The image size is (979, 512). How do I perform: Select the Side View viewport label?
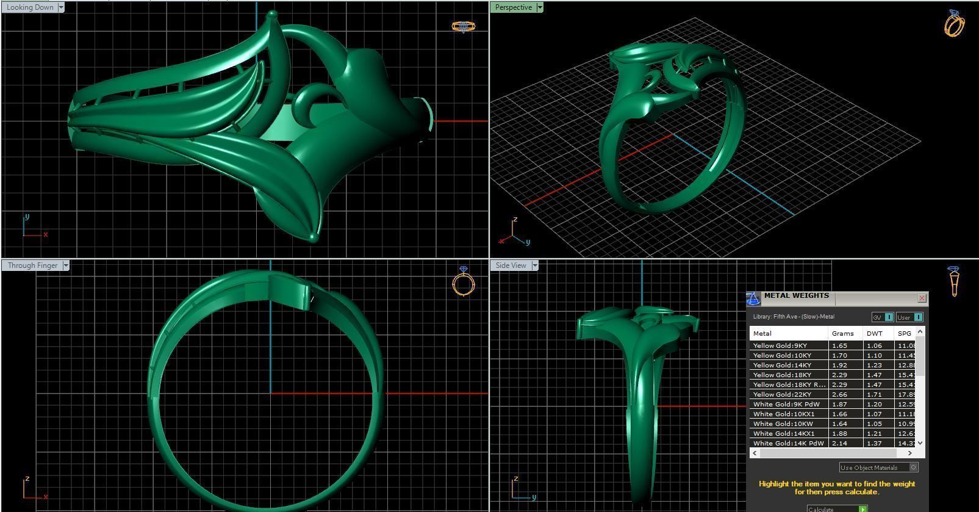click(511, 265)
